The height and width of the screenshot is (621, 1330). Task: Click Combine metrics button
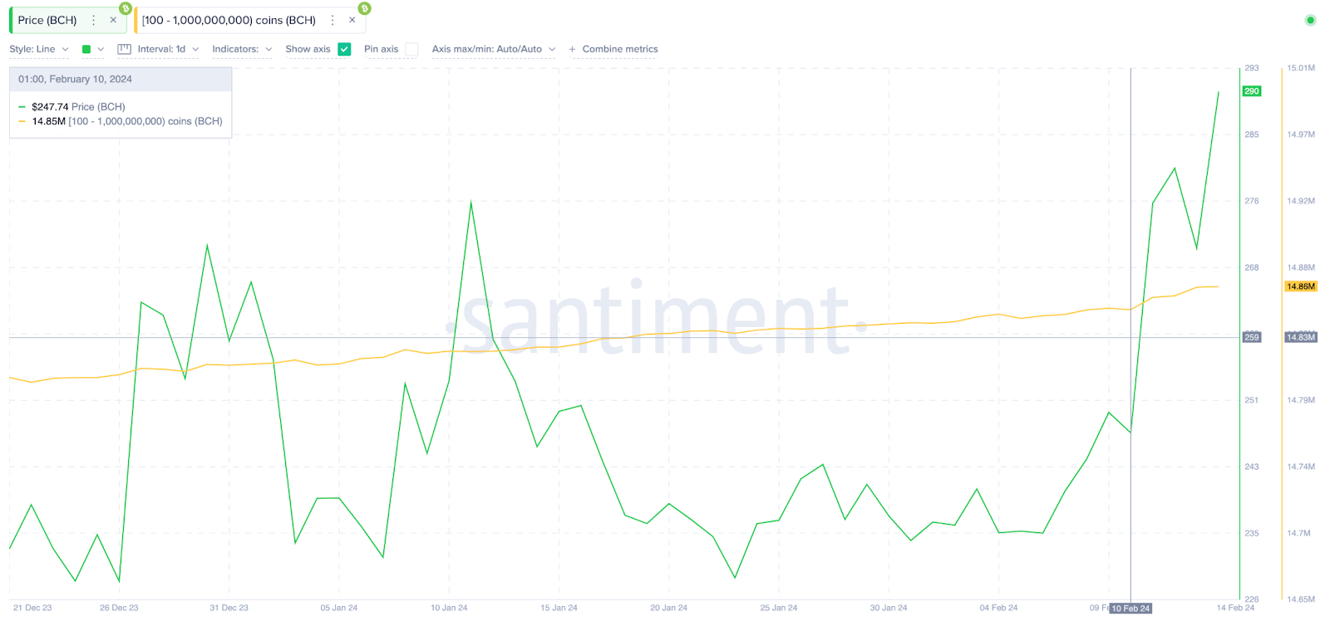[x=613, y=49]
